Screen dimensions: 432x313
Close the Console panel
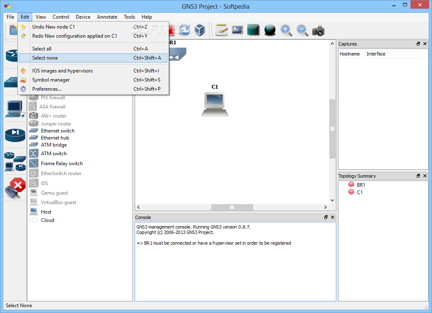pos(333,217)
